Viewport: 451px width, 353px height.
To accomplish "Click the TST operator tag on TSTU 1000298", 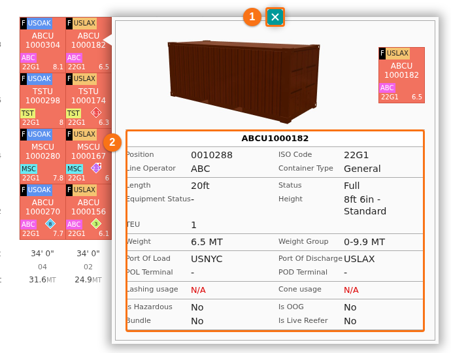I will point(28,113).
